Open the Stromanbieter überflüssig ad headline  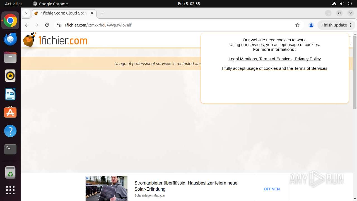(x=186, y=186)
